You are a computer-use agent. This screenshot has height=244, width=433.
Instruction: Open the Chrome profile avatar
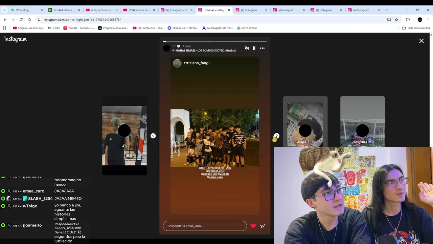[x=420, y=20]
